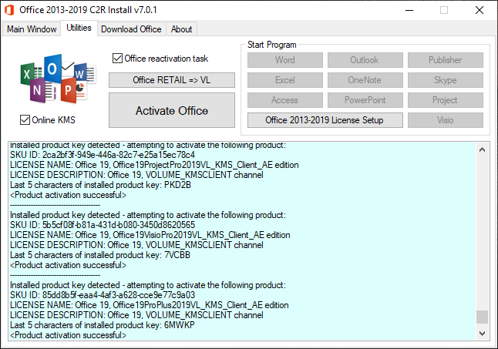Click the SKU ID 5b5cf08f log line
This screenshot has width=498, height=349.
point(103,225)
